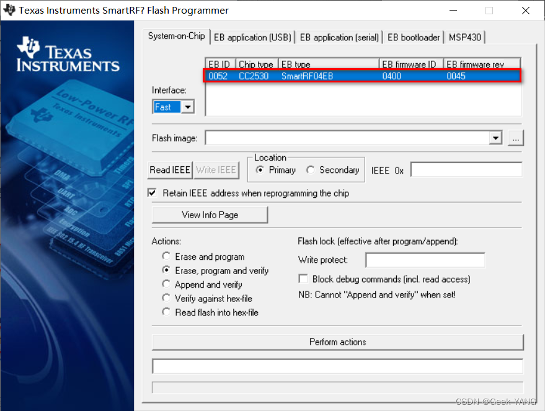The width and height of the screenshot is (545, 411).
Task: Click the EB type column header
Action: (x=329, y=64)
